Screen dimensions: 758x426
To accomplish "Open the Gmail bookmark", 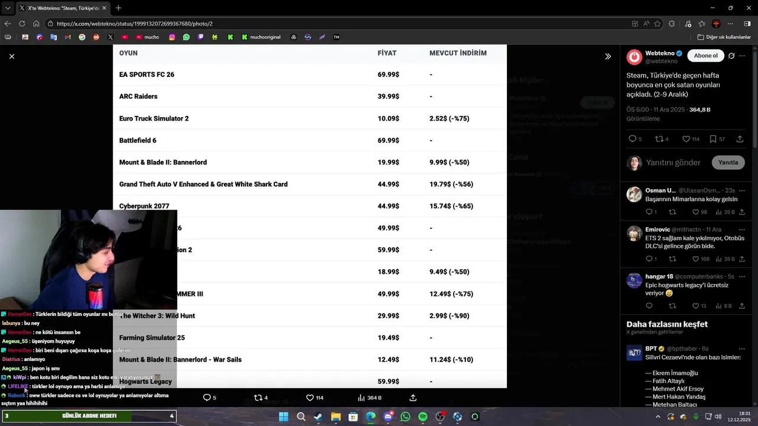I will pyautogui.click(x=68, y=37).
